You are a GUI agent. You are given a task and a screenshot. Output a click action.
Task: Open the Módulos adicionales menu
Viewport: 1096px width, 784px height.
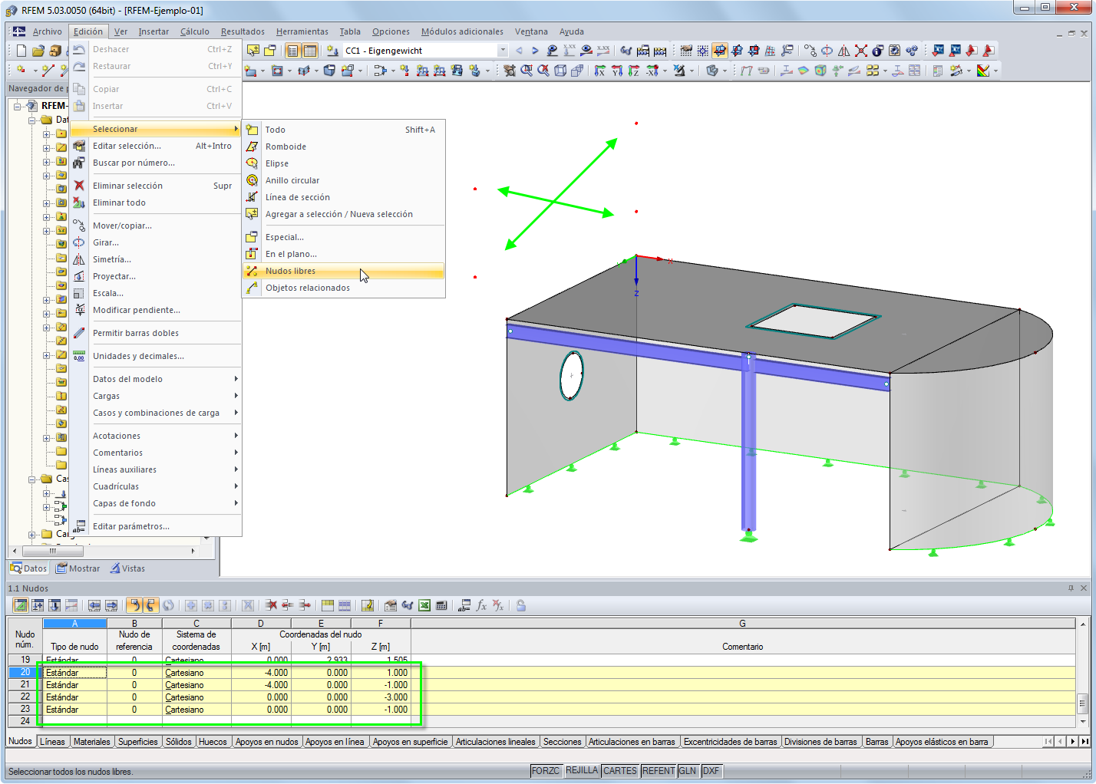pyautogui.click(x=462, y=31)
